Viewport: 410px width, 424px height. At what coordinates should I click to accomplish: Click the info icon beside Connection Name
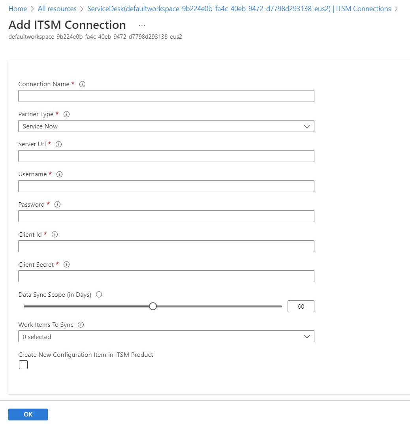(x=83, y=84)
